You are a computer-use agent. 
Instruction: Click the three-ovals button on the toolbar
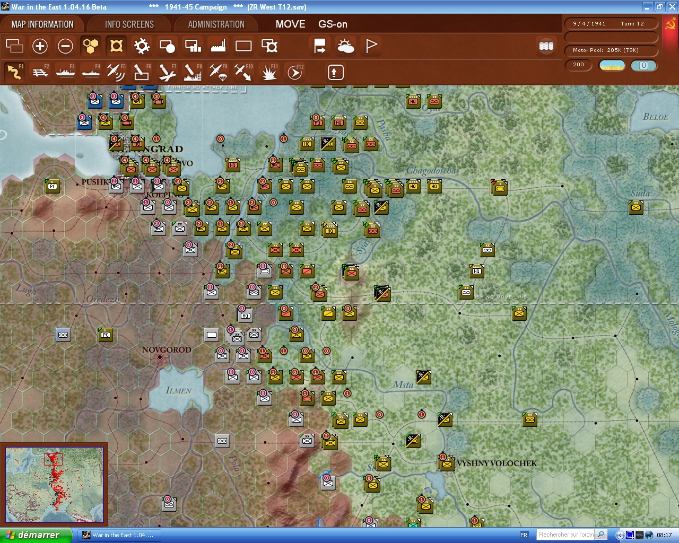pyautogui.click(x=546, y=46)
